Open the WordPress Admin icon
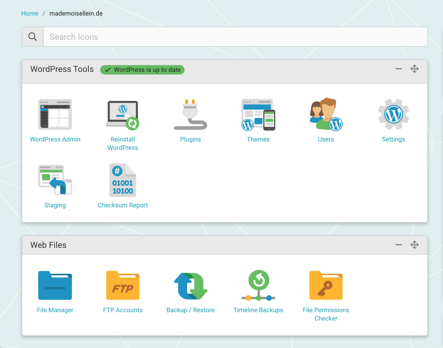This screenshot has width=443, height=348. [55, 114]
